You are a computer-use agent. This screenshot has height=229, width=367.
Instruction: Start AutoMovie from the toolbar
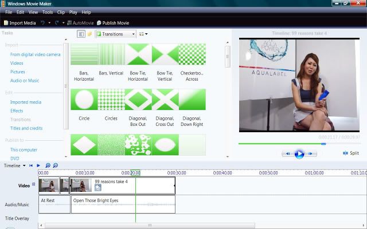coord(80,23)
